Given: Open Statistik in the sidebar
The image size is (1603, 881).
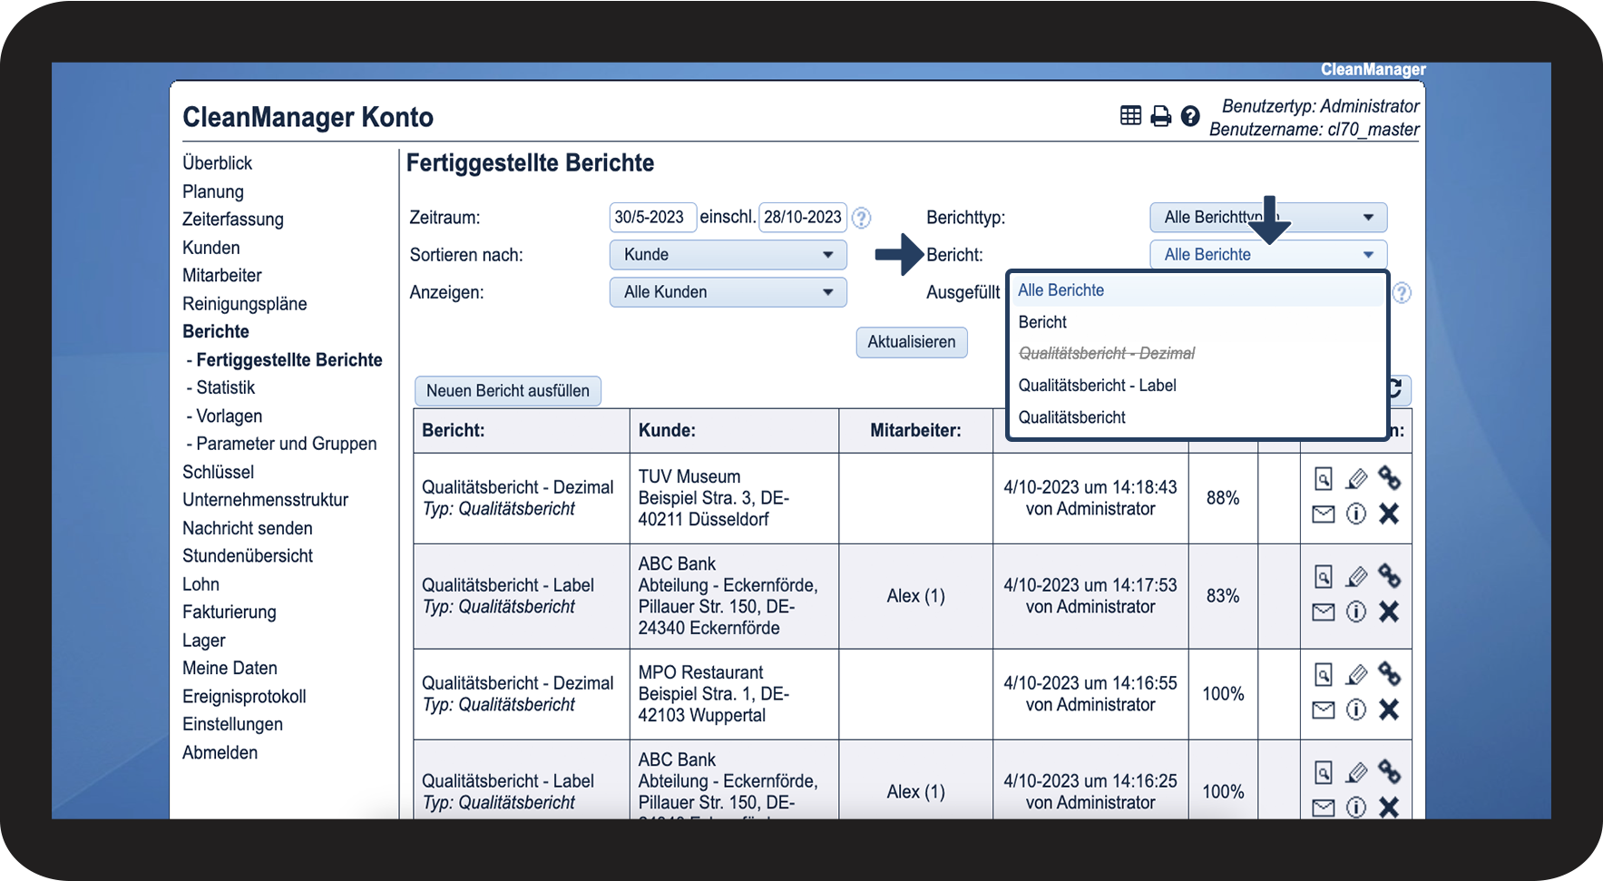Looking at the screenshot, I should tap(226, 387).
